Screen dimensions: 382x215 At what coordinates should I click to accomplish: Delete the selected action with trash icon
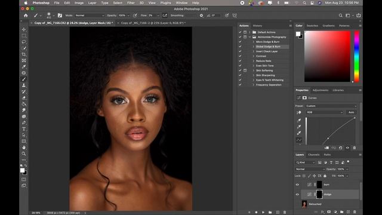[x=285, y=213]
